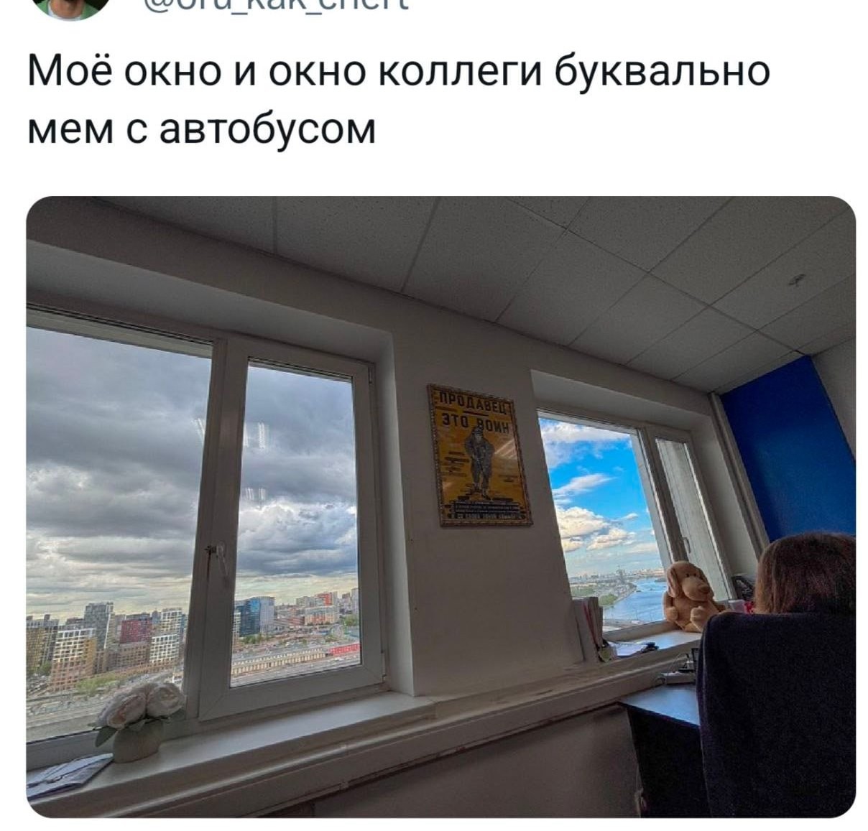The height and width of the screenshot is (831, 868).
Task: Click the handle of the left window
Action: [x=213, y=558]
